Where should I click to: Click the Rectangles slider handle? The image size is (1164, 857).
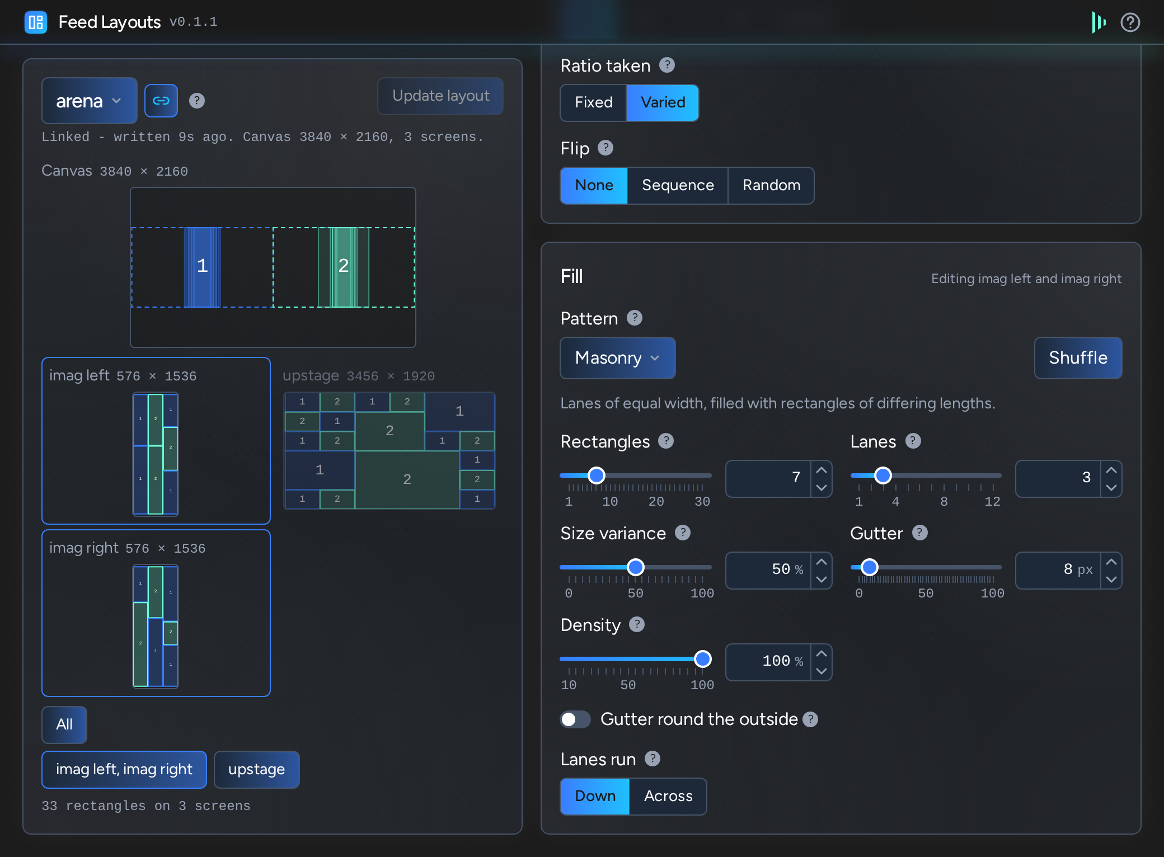(x=597, y=475)
